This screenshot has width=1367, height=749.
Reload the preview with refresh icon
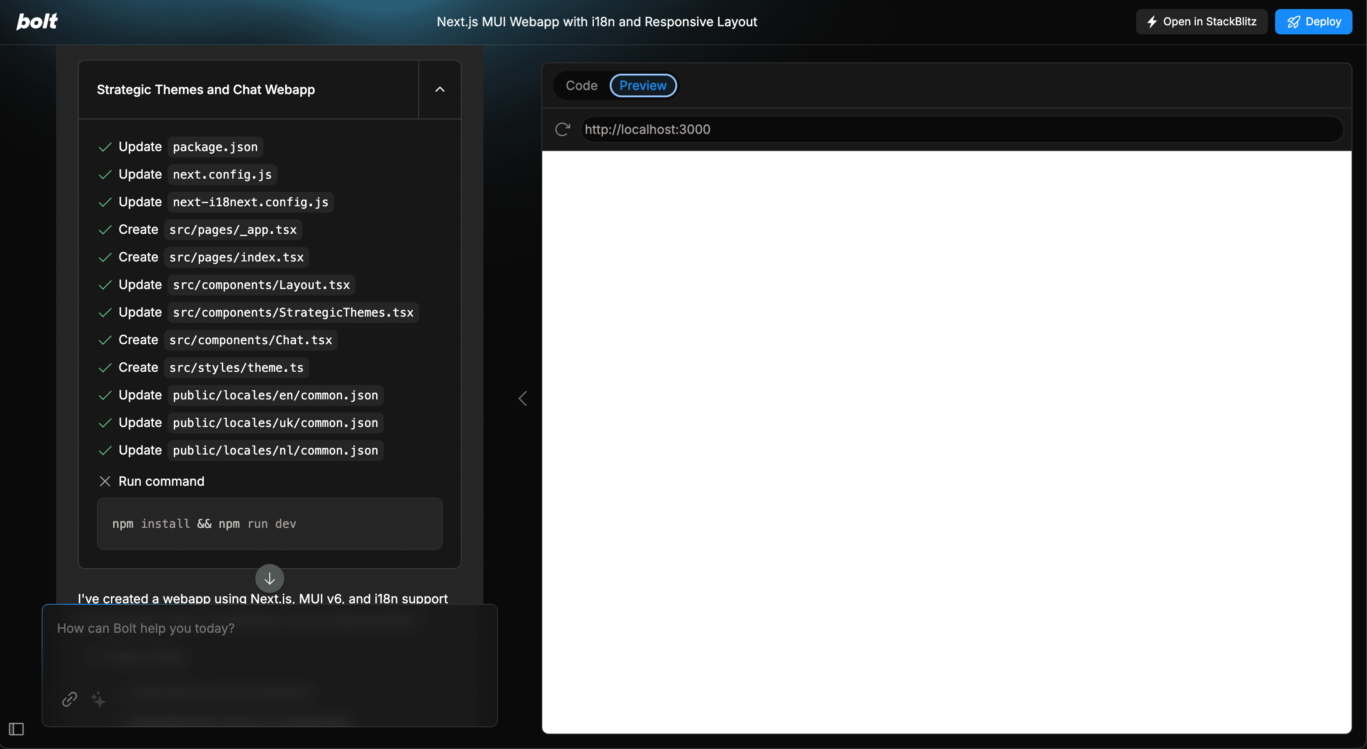click(563, 129)
